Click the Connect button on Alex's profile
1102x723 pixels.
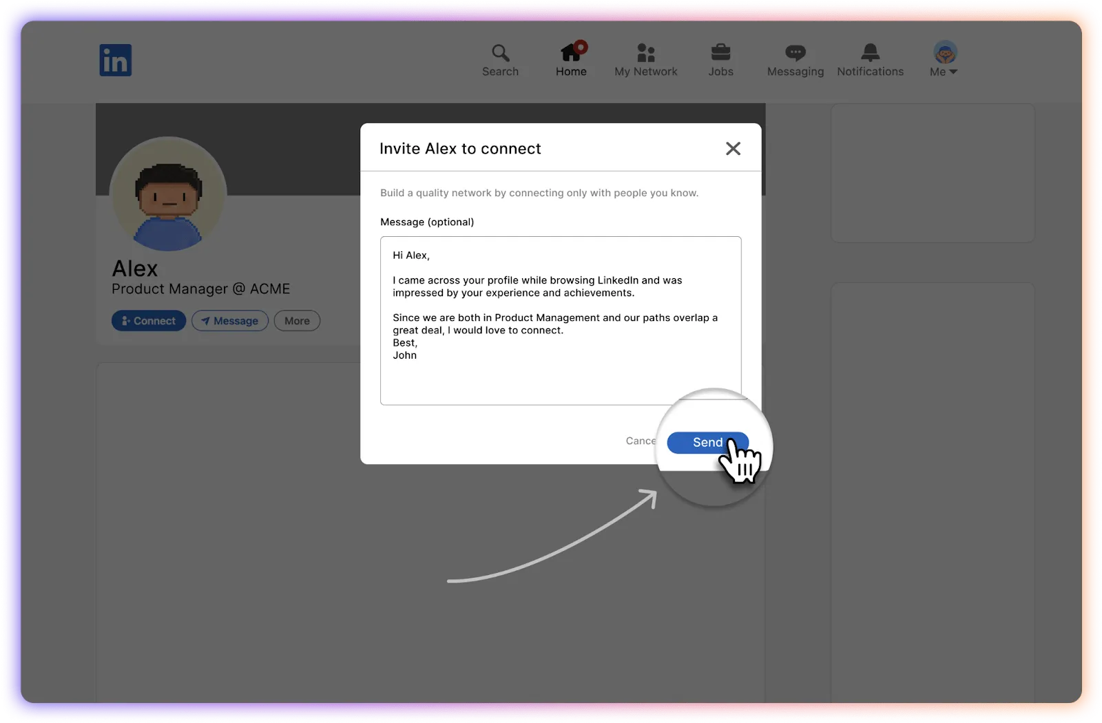pos(149,321)
